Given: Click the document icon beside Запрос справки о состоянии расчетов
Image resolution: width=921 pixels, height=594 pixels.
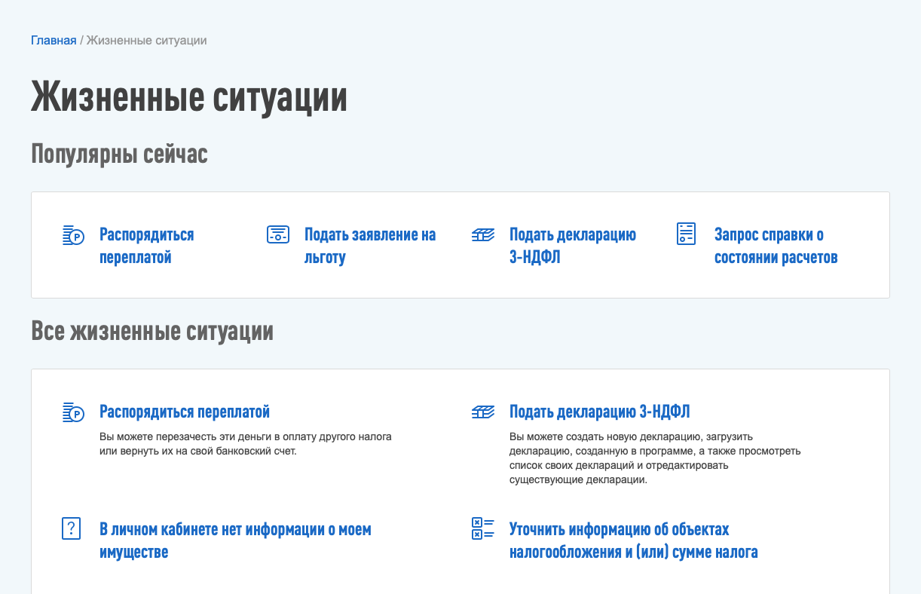Looking at the screenshot, I should 686,234.
